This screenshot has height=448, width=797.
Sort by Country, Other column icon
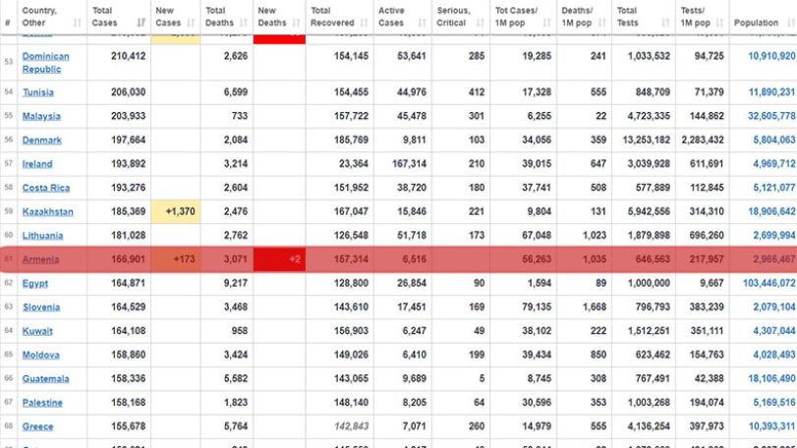pos(78,23)
